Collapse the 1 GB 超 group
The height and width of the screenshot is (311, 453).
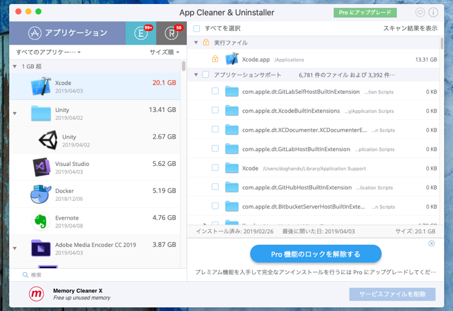[x=15, y=67]
